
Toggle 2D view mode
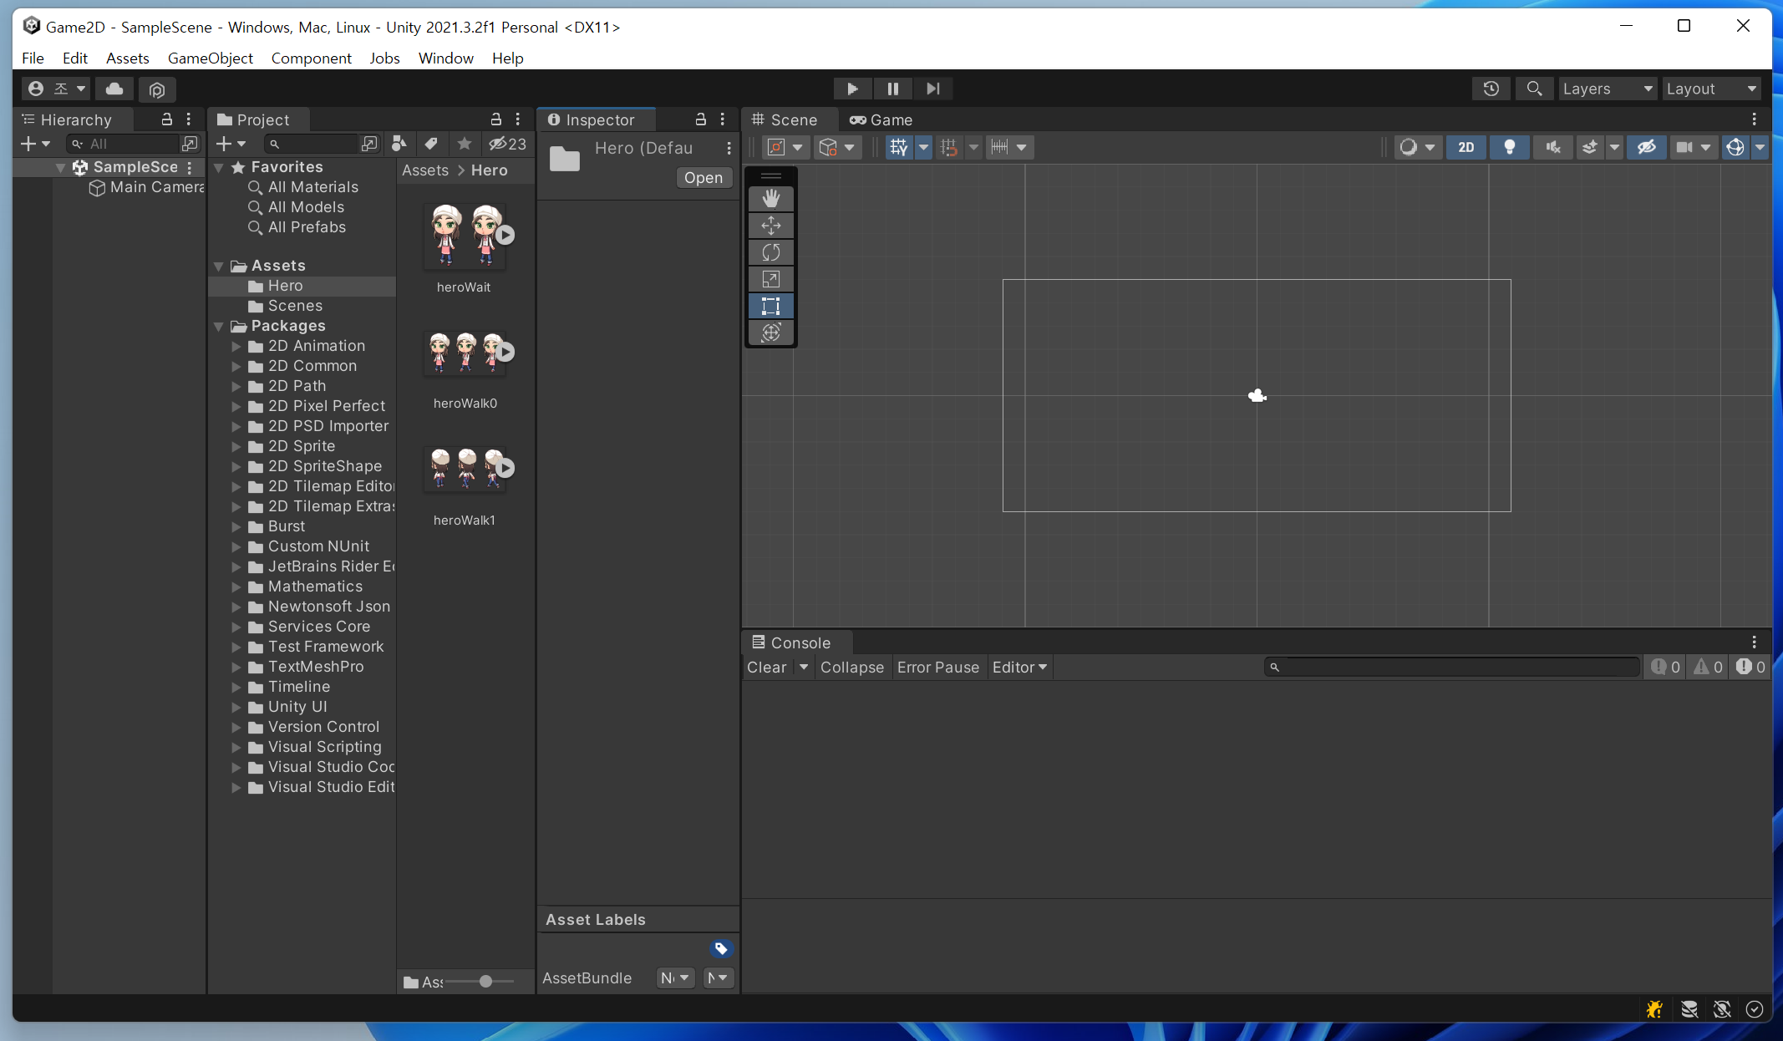[1466, 147]
